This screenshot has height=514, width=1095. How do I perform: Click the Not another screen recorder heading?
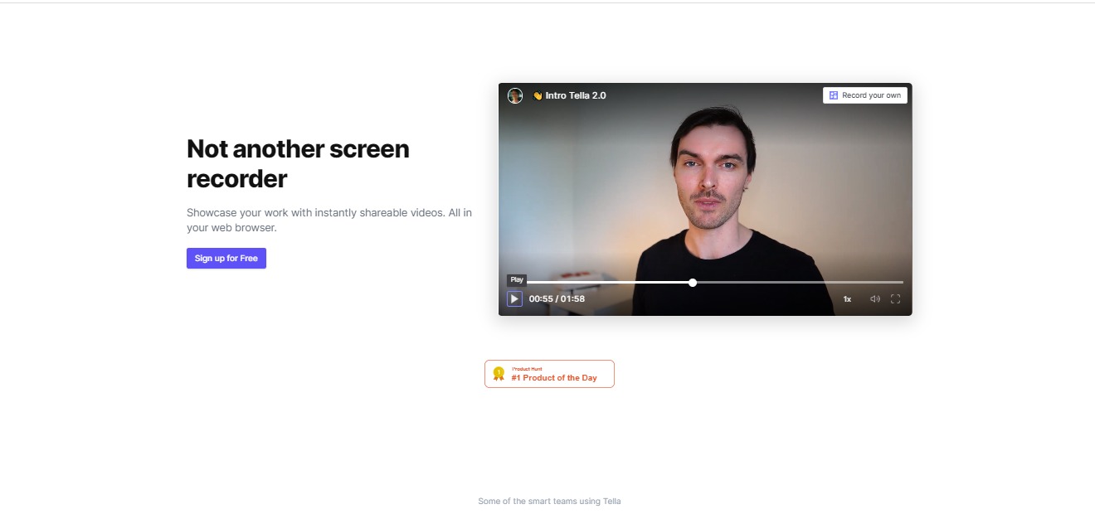(298, 163)
